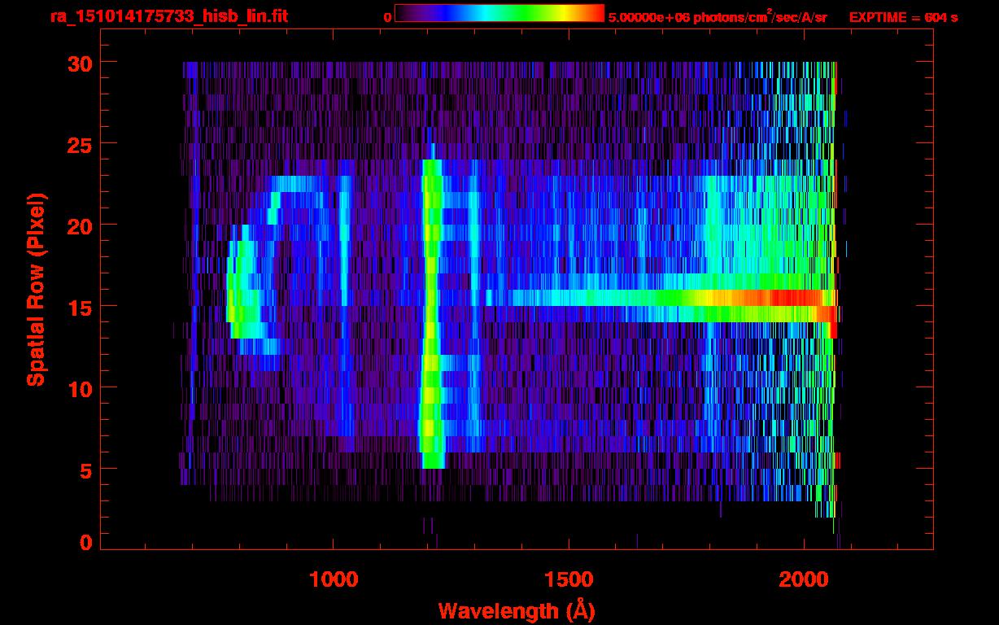Click the filename title ra_151014175733_hisb_lin.fit
999x625 pixels.
click(168, 16)
